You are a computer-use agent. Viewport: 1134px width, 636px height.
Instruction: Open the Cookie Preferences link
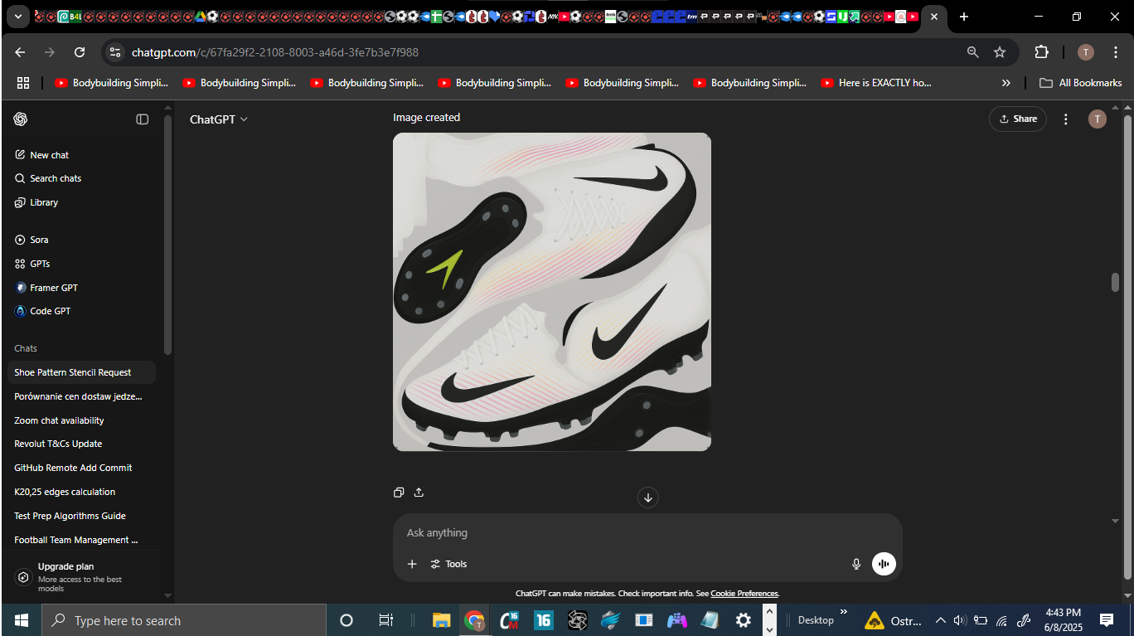[x=744, y=594]
